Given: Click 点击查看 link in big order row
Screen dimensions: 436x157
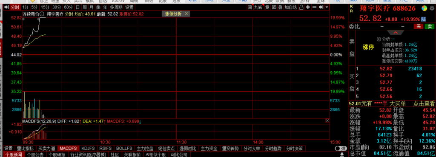Looking at the screenshot, I should click(424, 104).
